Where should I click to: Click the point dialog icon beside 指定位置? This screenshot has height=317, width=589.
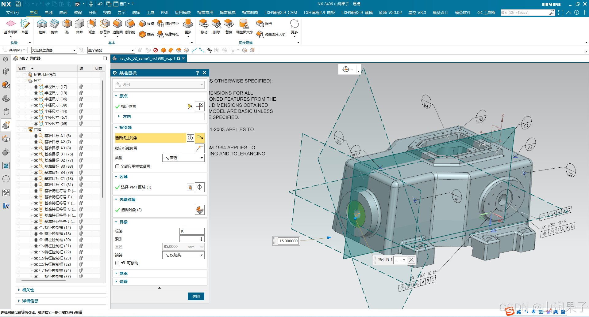point(200,106)
